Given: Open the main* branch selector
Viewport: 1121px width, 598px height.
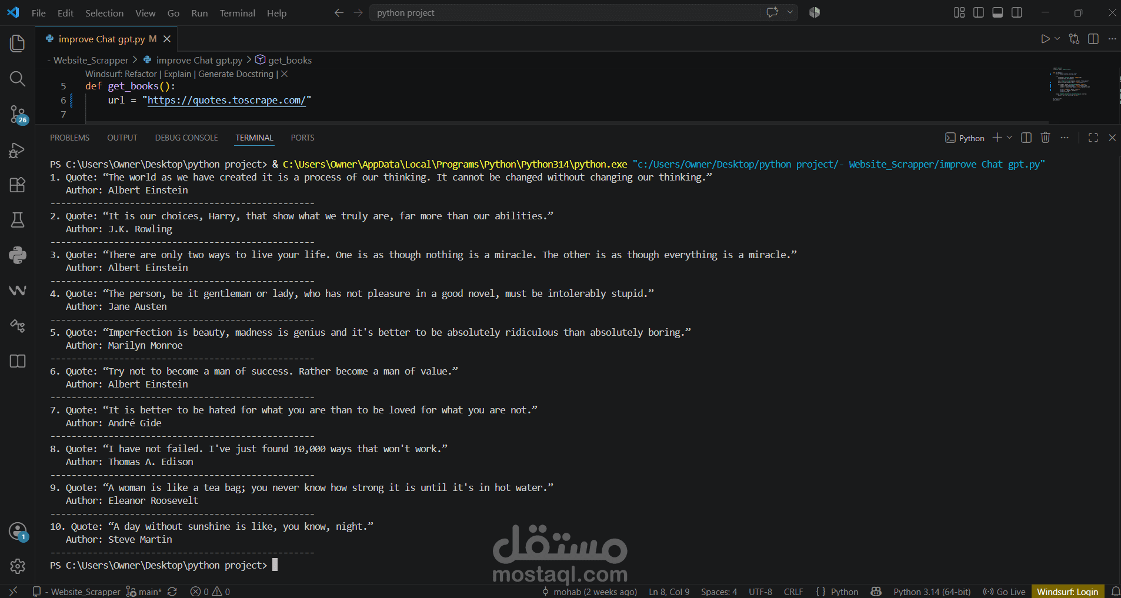Looking at the screenshot, I should [144, 592].
